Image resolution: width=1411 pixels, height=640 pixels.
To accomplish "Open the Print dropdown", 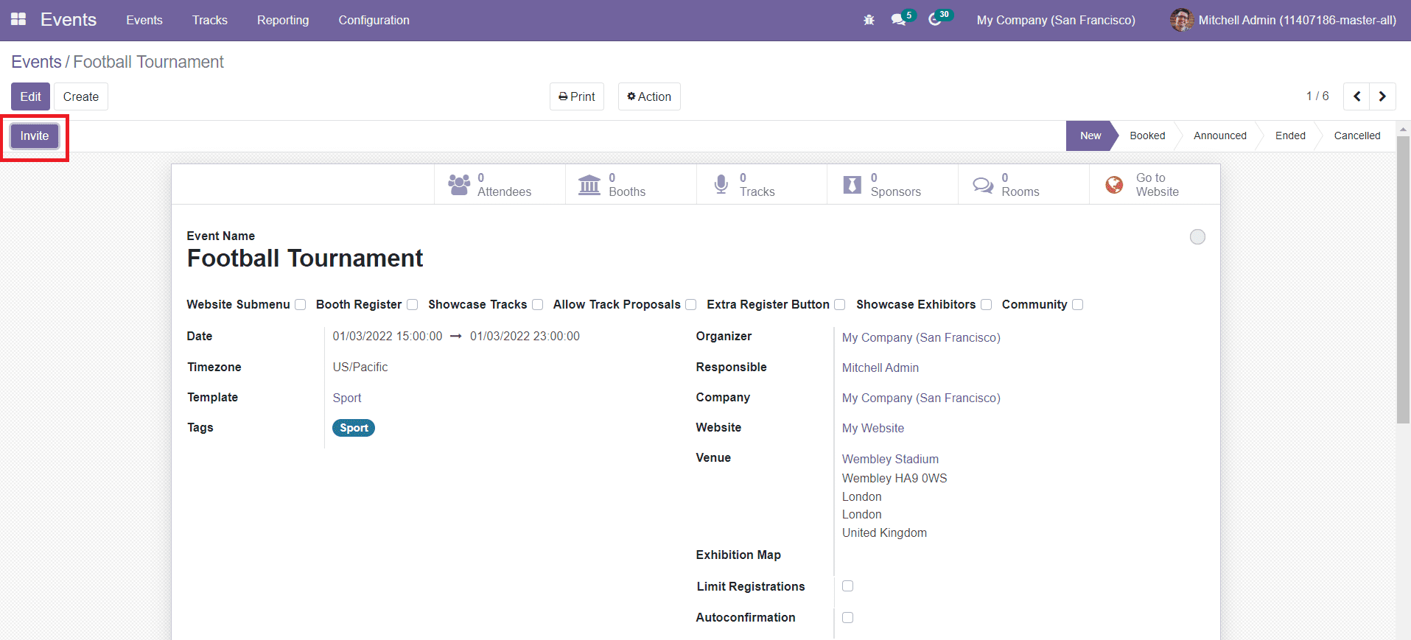I will pyautogui.click(x=577, y=96).
